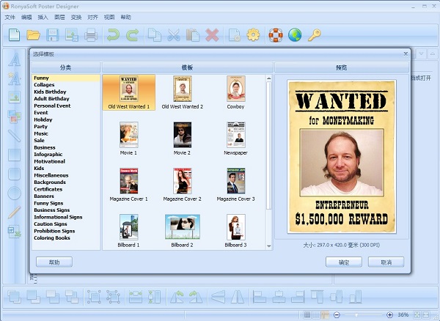Click the Open folder icon

pyautogui.click(x=34, y=34)
